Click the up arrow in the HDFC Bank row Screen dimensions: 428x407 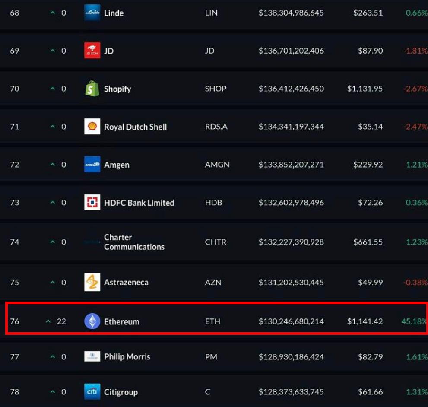(53, 202)
